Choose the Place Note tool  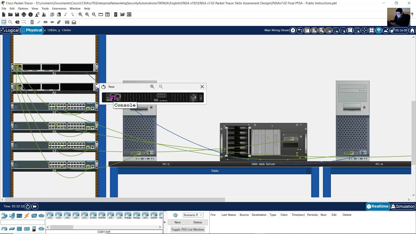point(32,22)
